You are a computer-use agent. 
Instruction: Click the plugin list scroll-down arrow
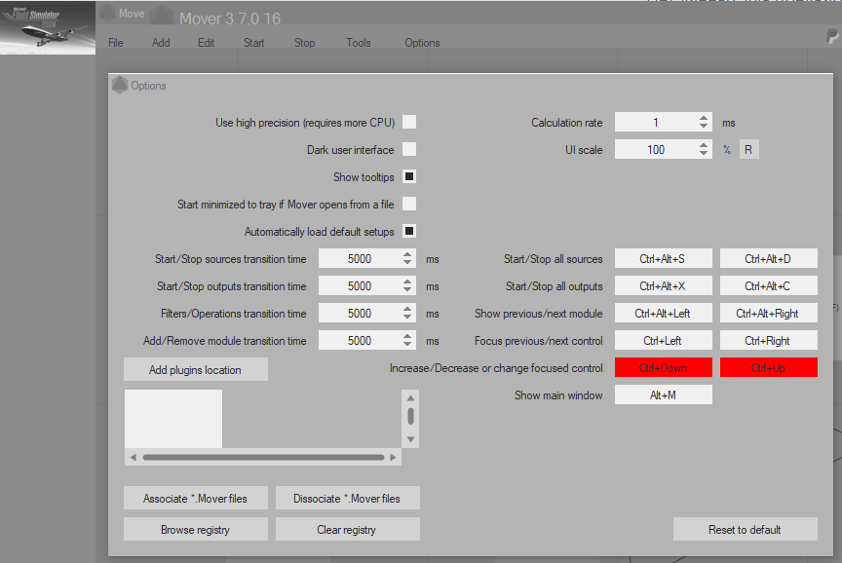pyautogui.click(x=410, y=440)
